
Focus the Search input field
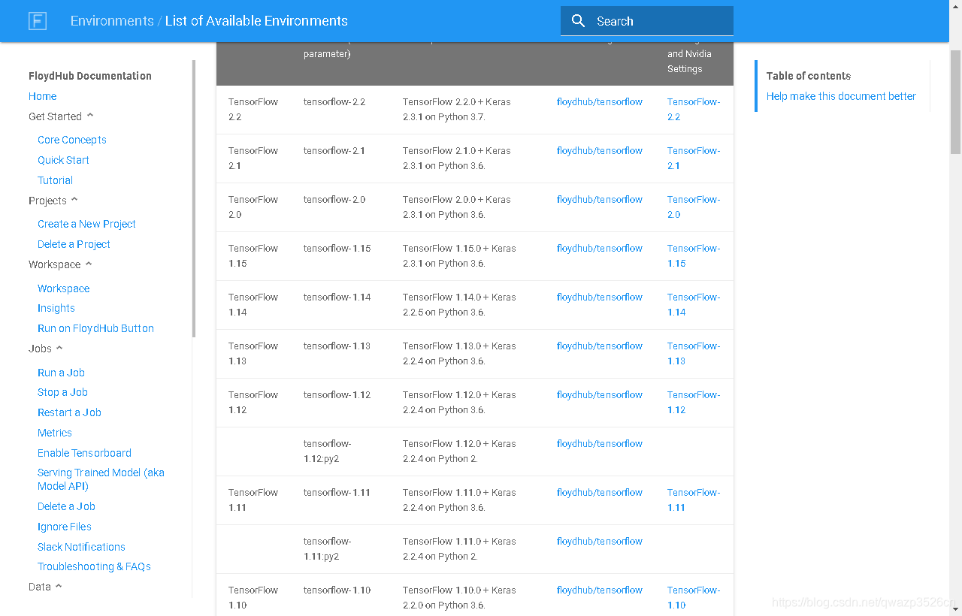647,21
